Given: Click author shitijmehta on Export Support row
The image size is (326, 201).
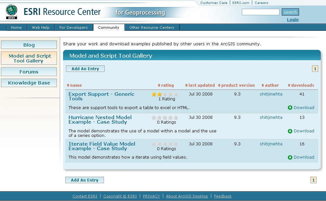Looking at the screenshot, I should [x=271, y=94].
